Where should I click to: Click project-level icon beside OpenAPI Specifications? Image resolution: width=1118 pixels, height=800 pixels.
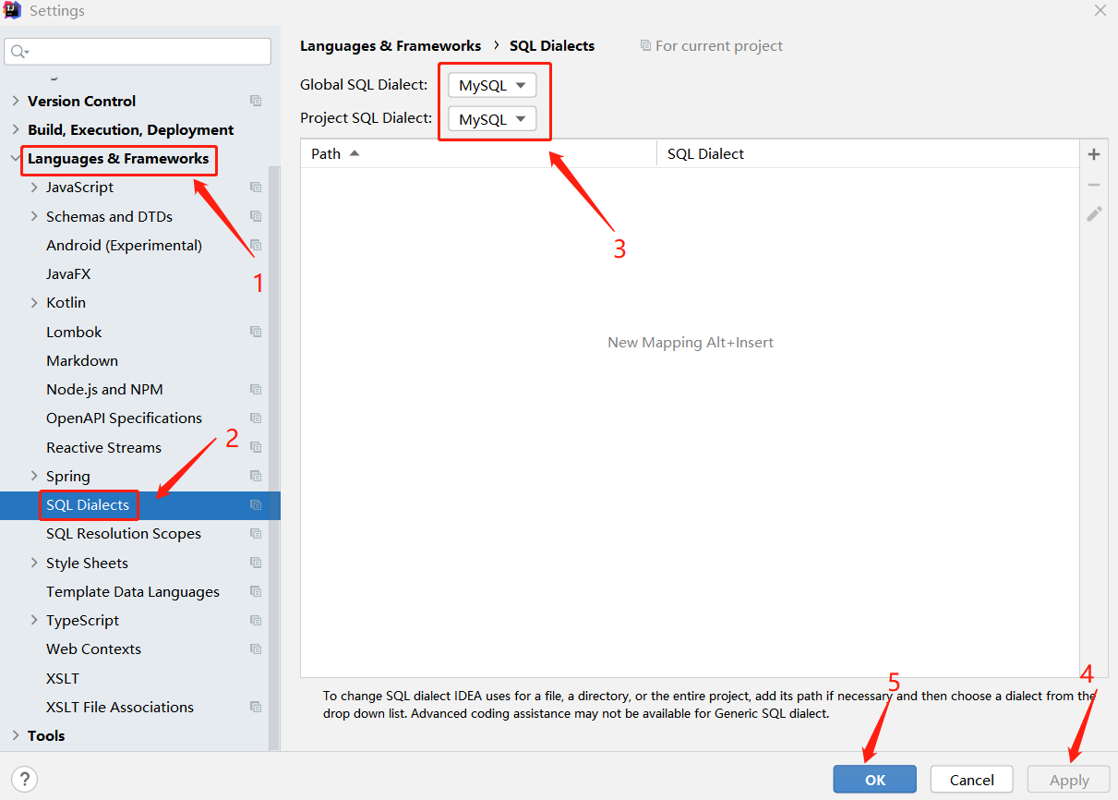pos(256,418)
